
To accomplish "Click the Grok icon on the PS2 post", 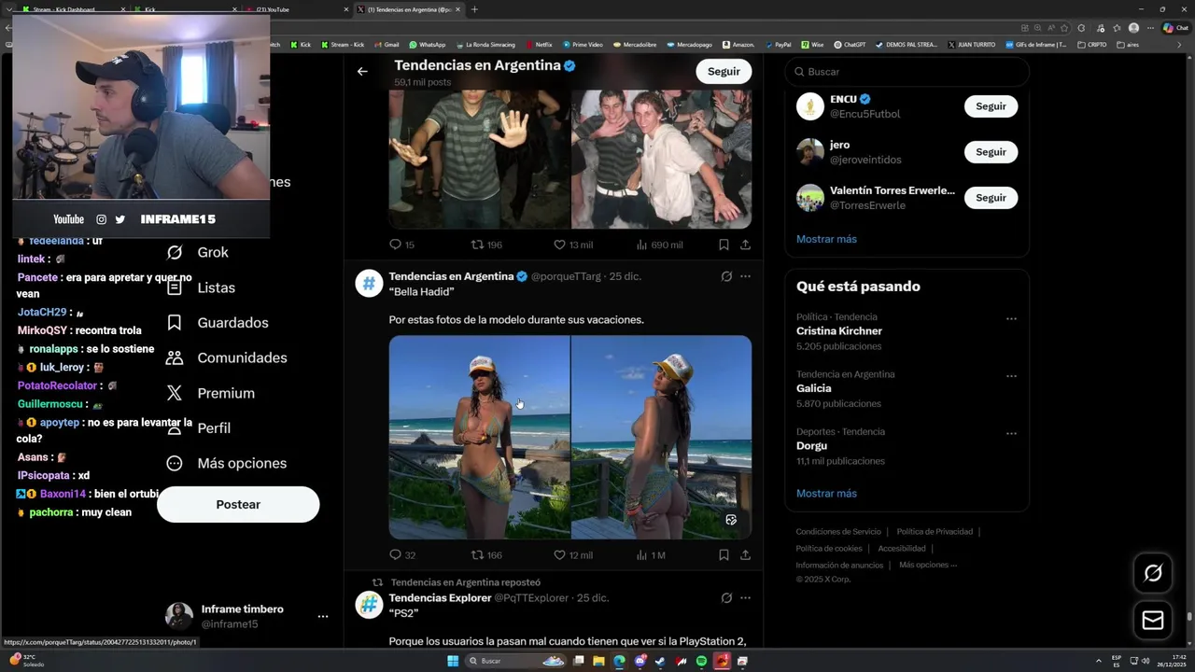I will (726, 597).
